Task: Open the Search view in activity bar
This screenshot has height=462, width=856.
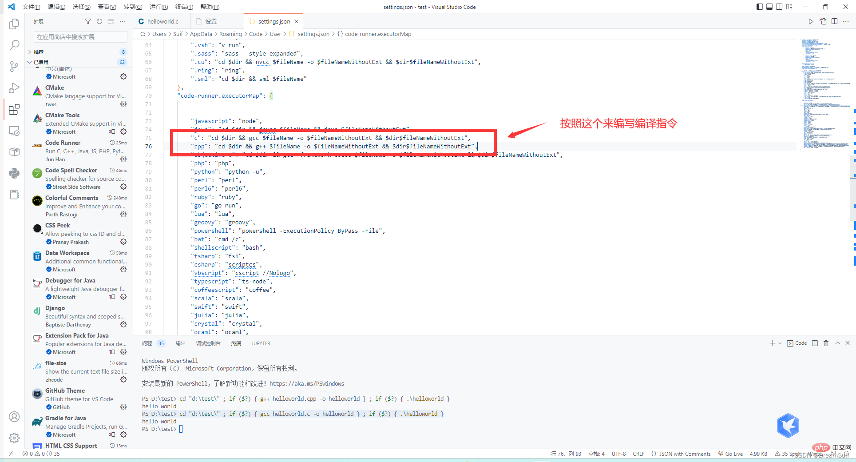Action: (x=14, y=45)
